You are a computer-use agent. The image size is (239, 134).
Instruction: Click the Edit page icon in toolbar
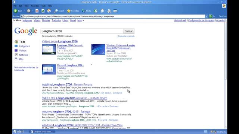115,11
